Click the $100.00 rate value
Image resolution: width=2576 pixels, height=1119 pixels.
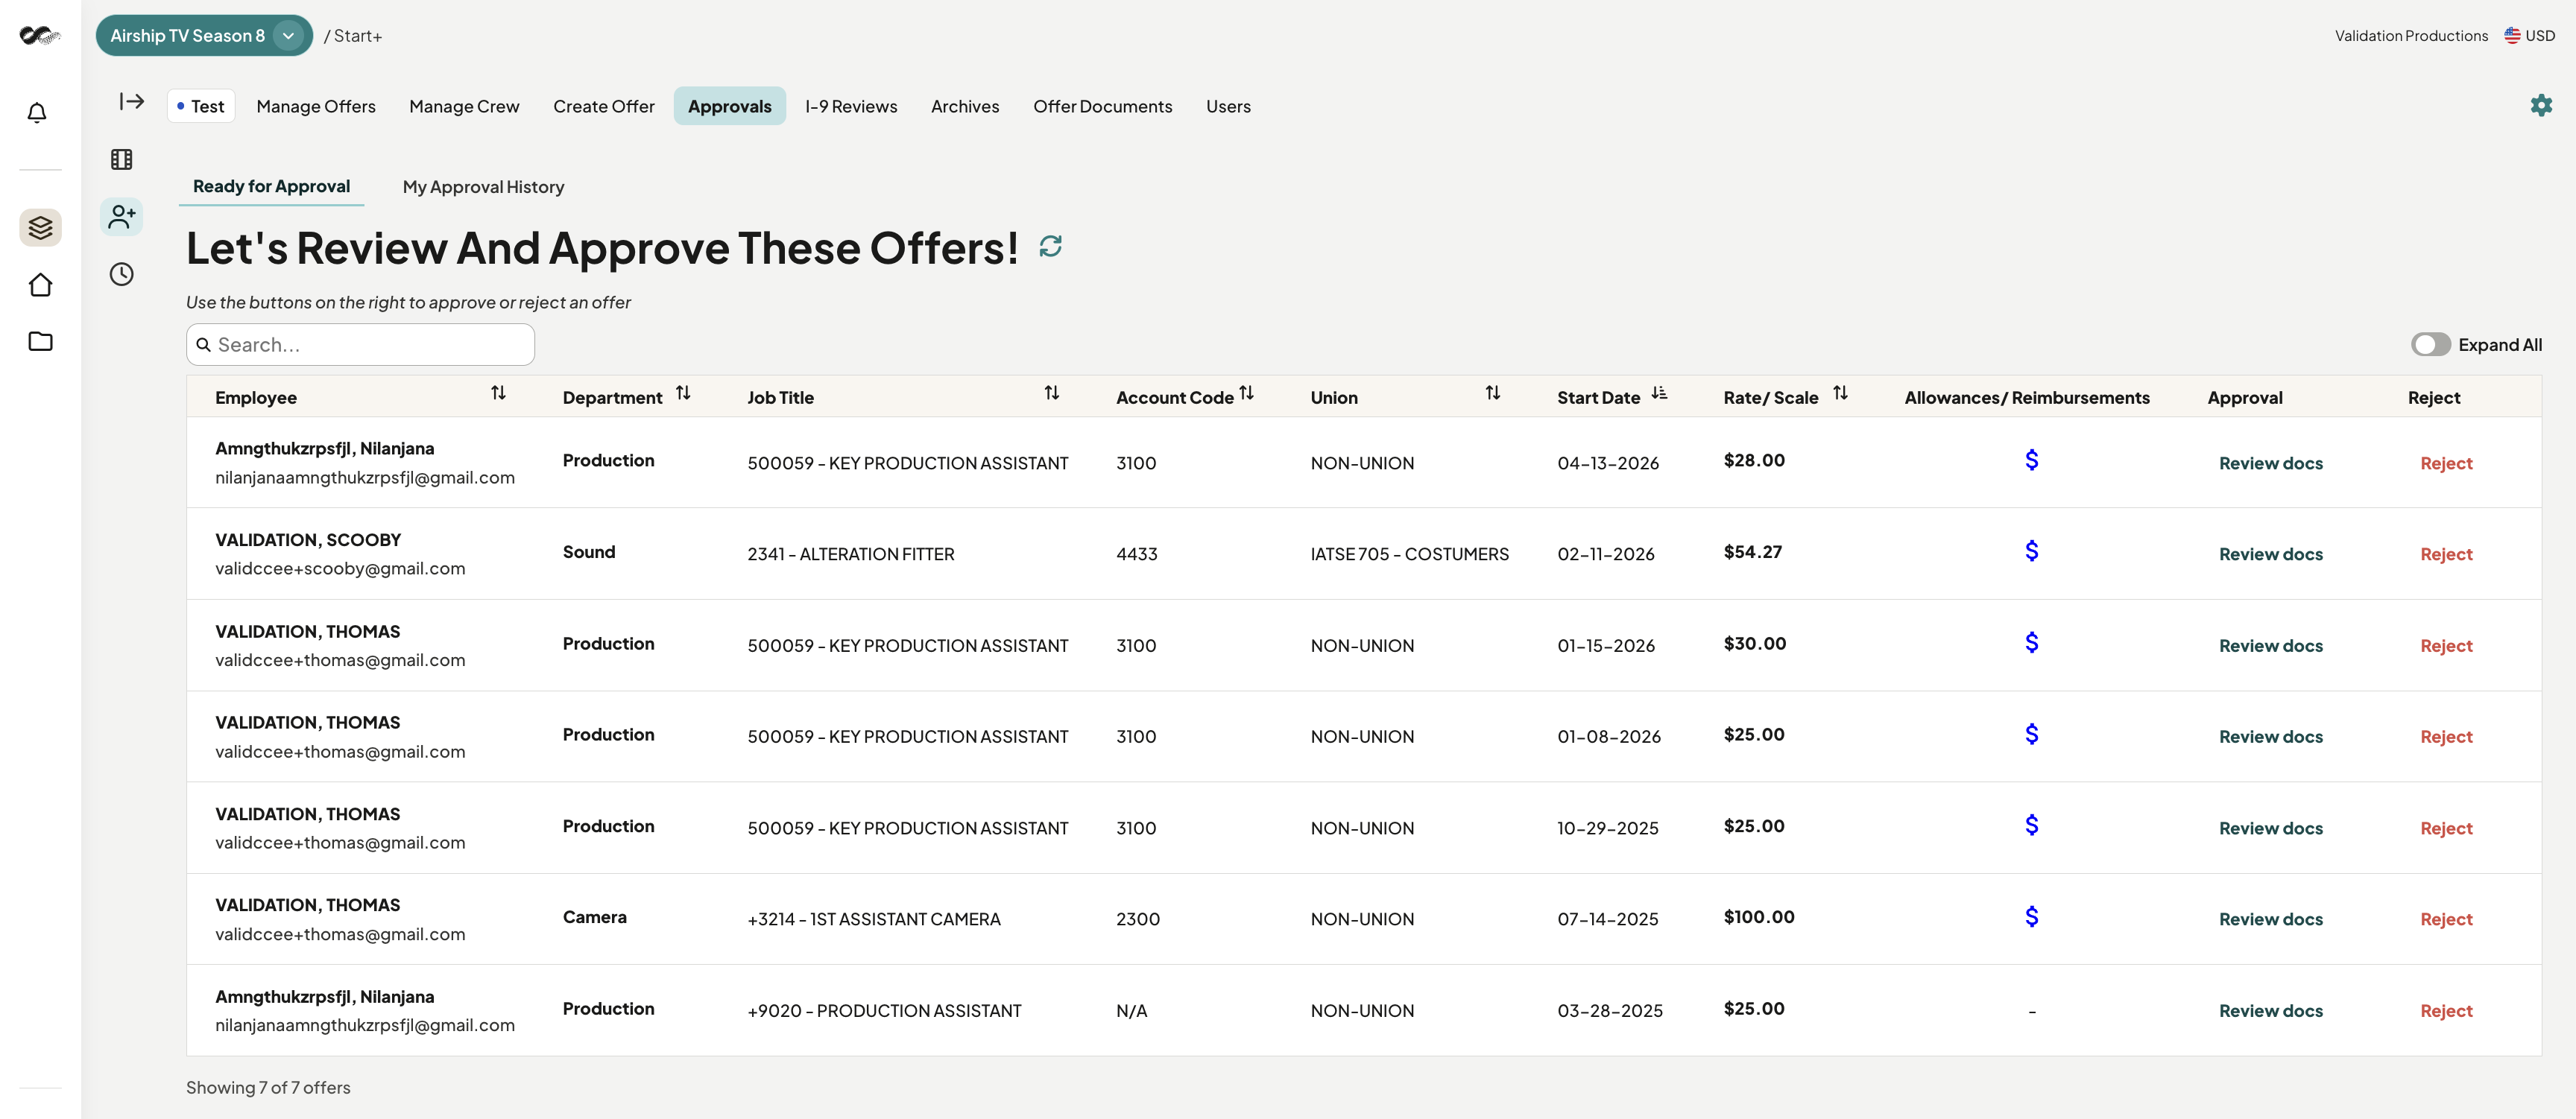pyautogui.click(x=1758, y=916)
